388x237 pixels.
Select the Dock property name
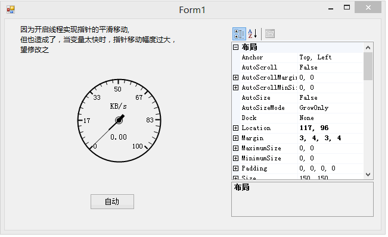click(x=249, y=118)
